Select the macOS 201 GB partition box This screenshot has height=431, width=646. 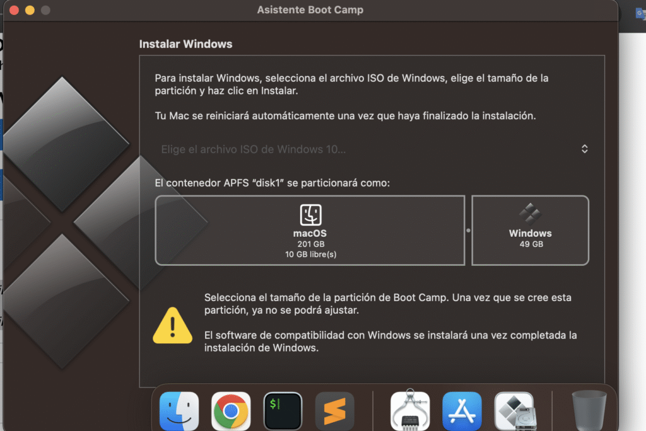tap(310, 231)
